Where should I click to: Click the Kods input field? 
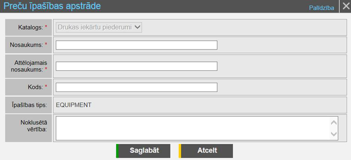pyautogui.click(x=136, y=87)
